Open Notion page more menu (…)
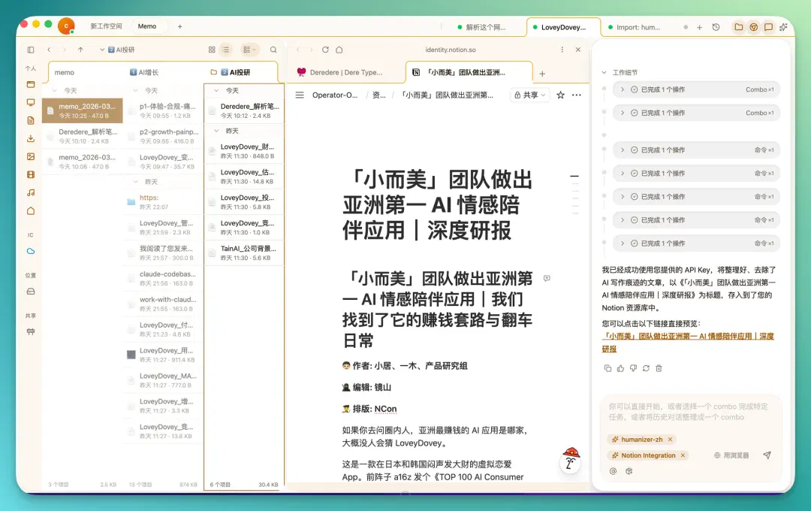Screen dimensions: 811x511 coord(577,95)
